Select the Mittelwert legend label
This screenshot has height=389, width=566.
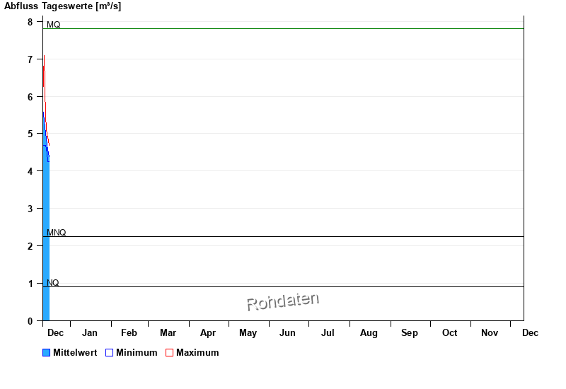pos(75,353)
